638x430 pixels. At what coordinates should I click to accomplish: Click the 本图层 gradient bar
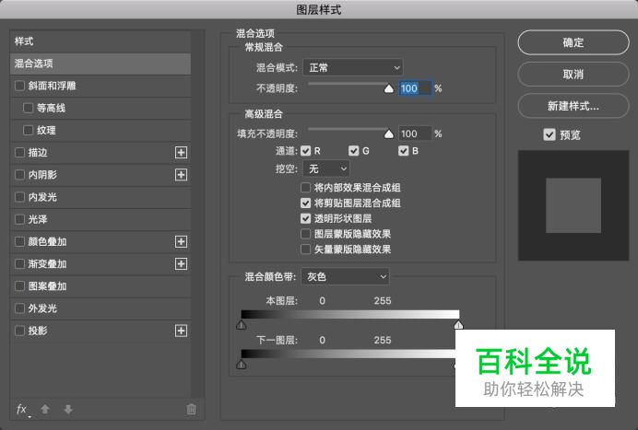click(350, 314)
